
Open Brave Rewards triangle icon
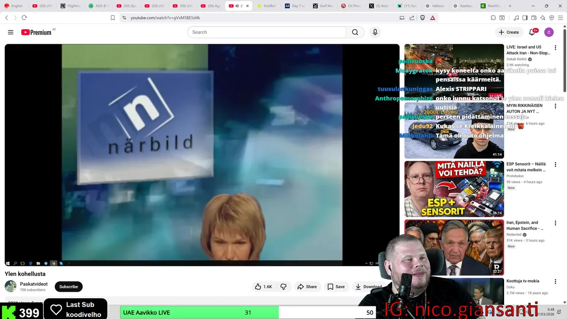coord(432,18)
